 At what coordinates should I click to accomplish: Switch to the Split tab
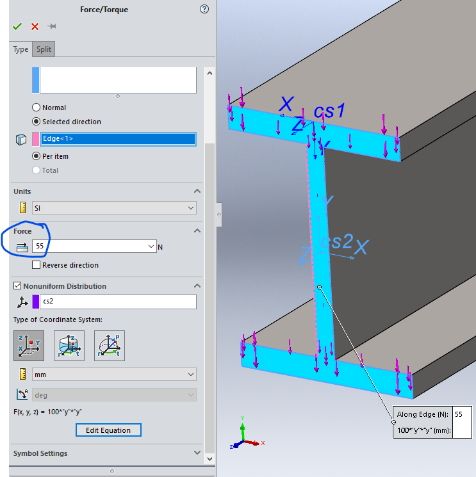click(x=44, y=49)
